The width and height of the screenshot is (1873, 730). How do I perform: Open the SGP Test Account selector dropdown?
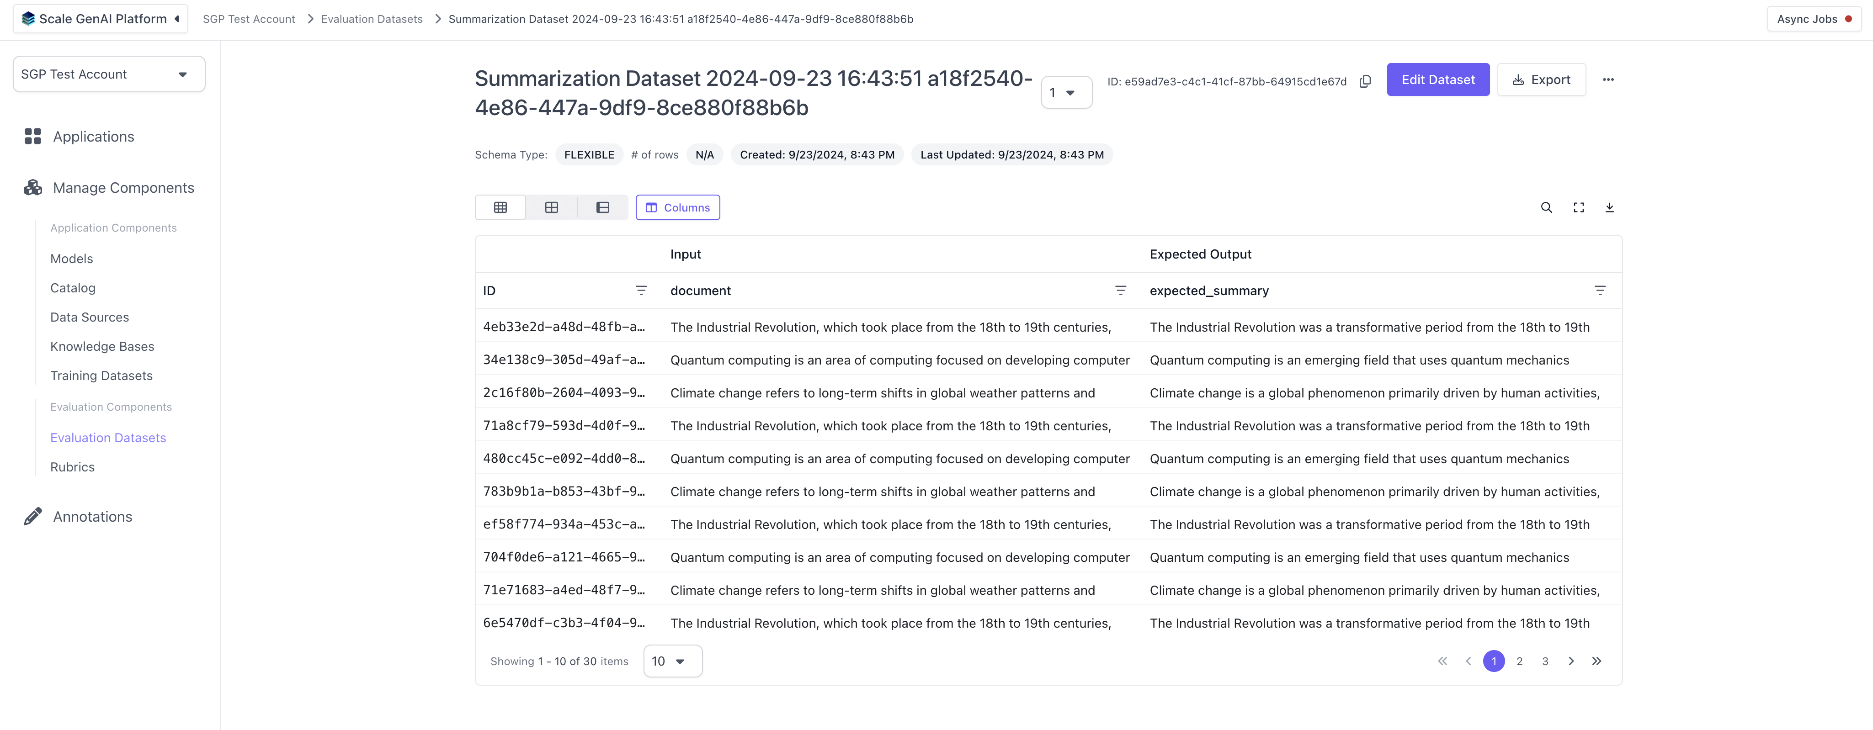coord(109,74)
